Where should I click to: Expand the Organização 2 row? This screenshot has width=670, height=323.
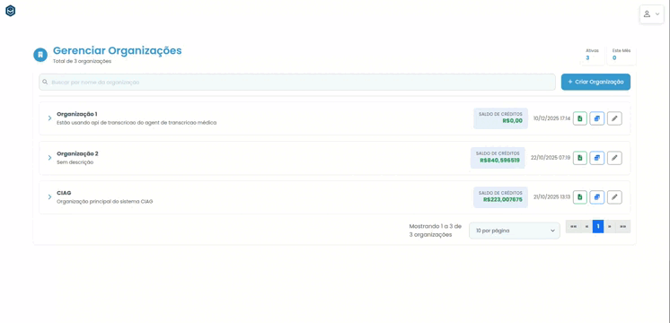[x=49, y=158]
